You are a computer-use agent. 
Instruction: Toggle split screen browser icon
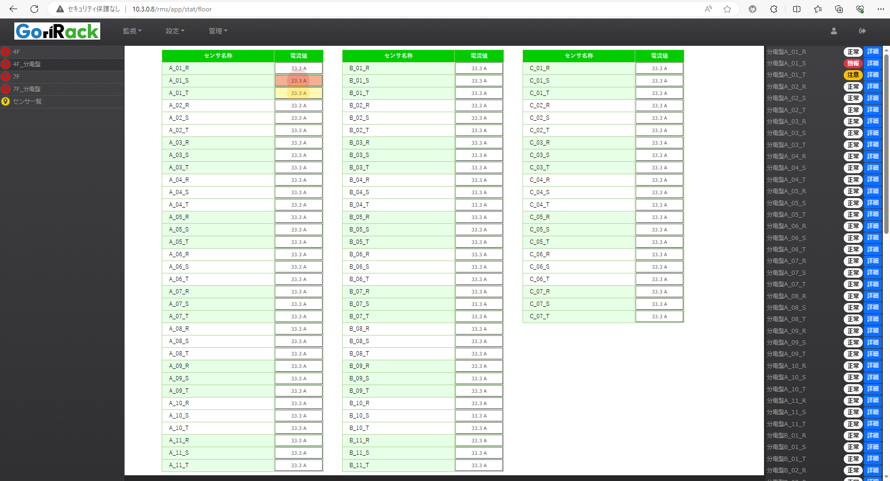pyautogui.click(x=796, y=9)
